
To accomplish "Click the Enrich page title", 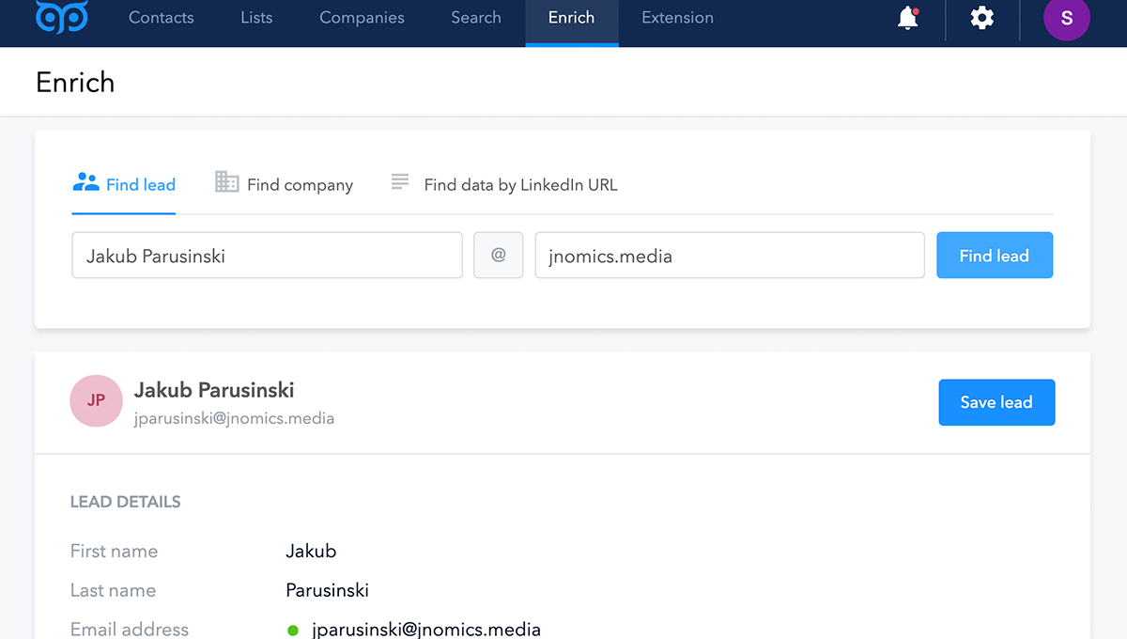I will [75, 83].
